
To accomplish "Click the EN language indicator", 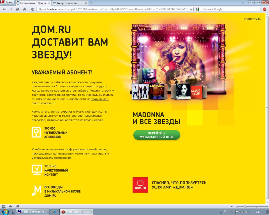I will click(x=226, y=212).
